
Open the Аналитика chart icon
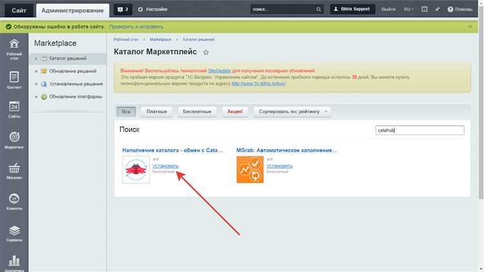14,261
